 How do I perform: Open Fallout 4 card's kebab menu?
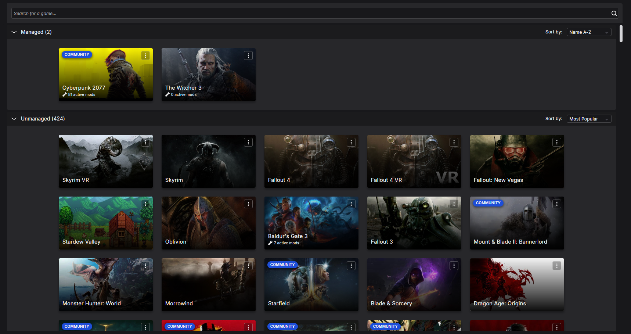click(x=351, y=142)
